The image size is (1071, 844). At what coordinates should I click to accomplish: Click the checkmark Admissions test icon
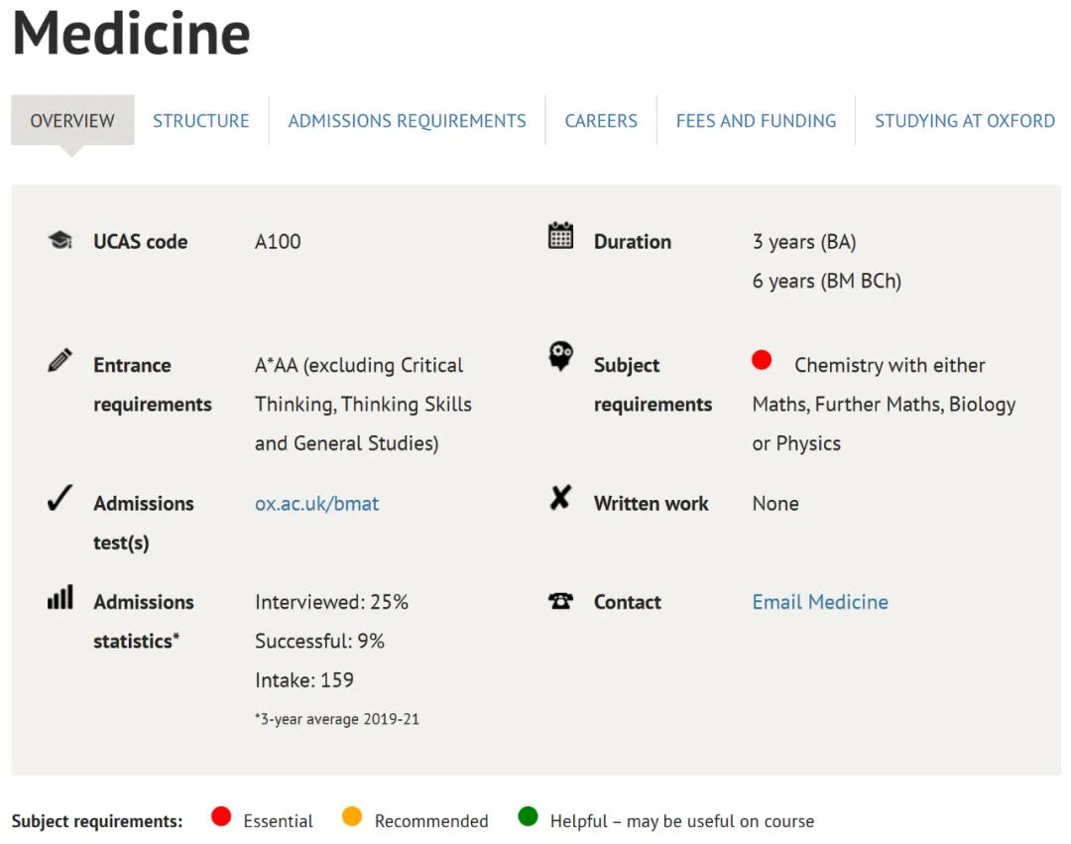[59, 499]
